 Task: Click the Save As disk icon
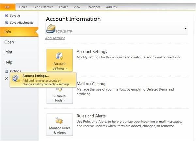(x=7, y=15)
